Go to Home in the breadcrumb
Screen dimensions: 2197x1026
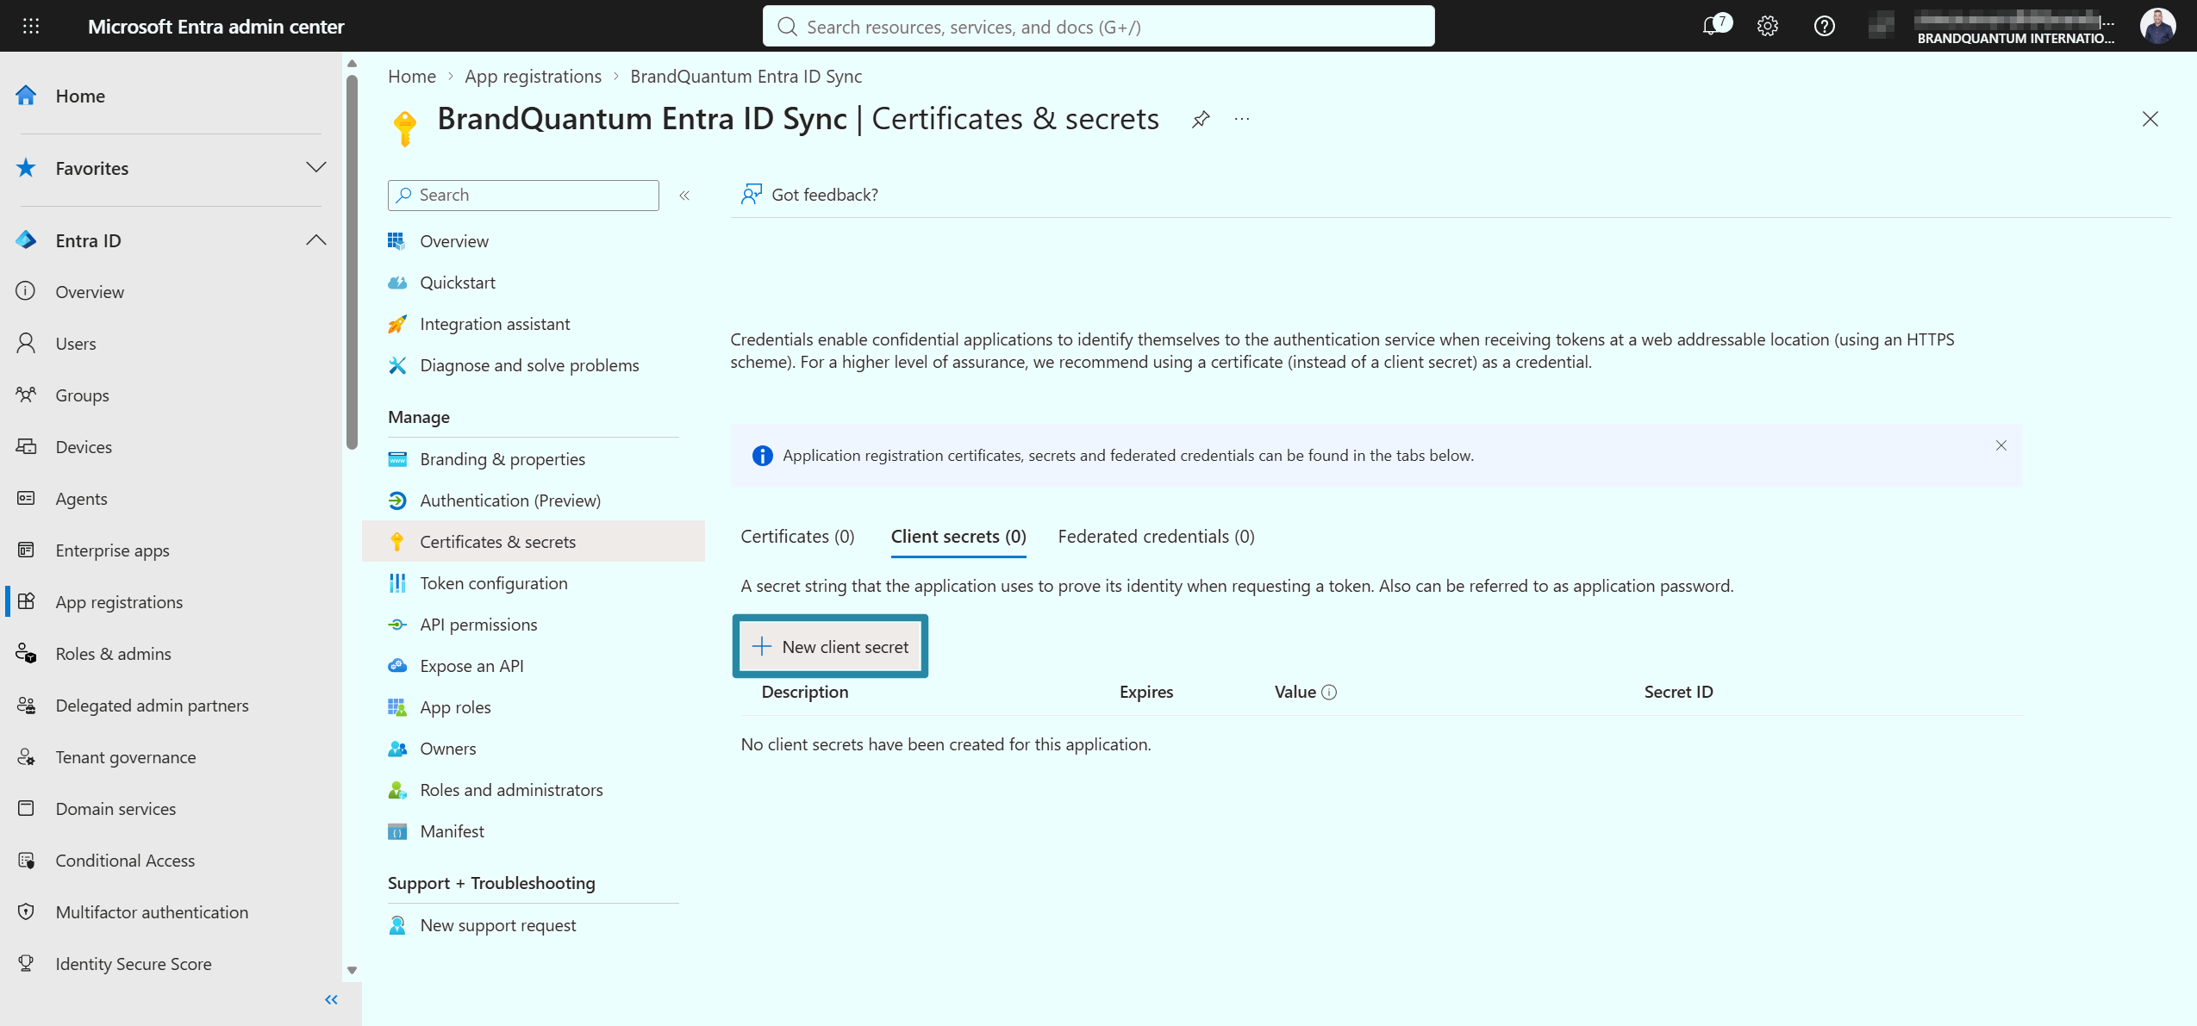tap(412, 76)
